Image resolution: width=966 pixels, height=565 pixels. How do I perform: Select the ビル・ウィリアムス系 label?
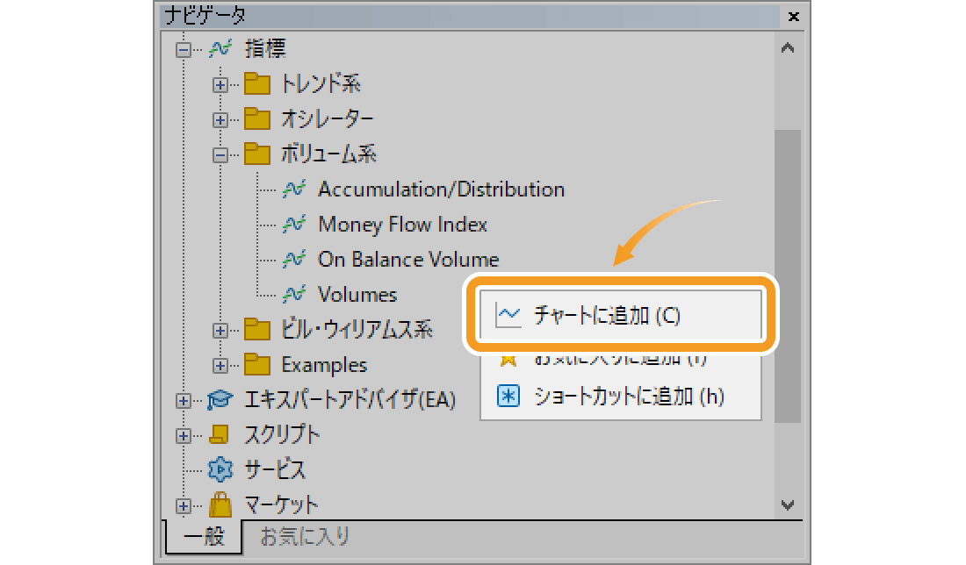pyautogui.click(x=357, y=330)
